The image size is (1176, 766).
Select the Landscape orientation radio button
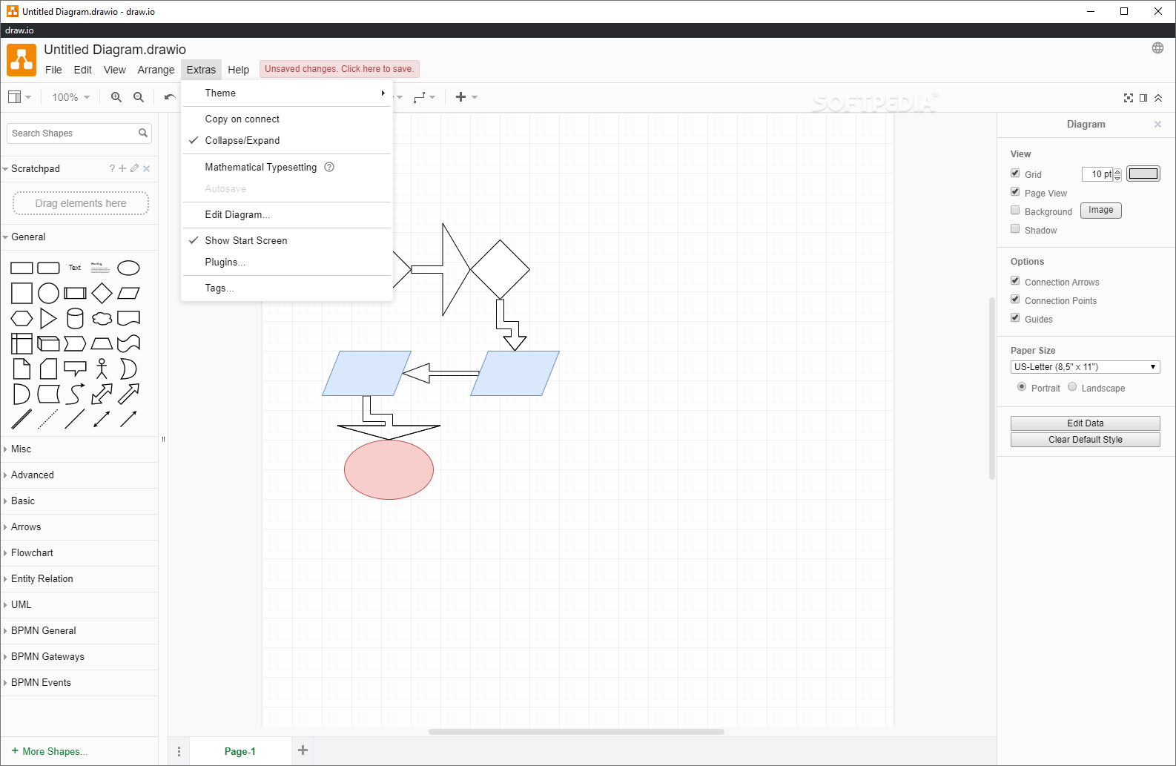pos(1072,387)
